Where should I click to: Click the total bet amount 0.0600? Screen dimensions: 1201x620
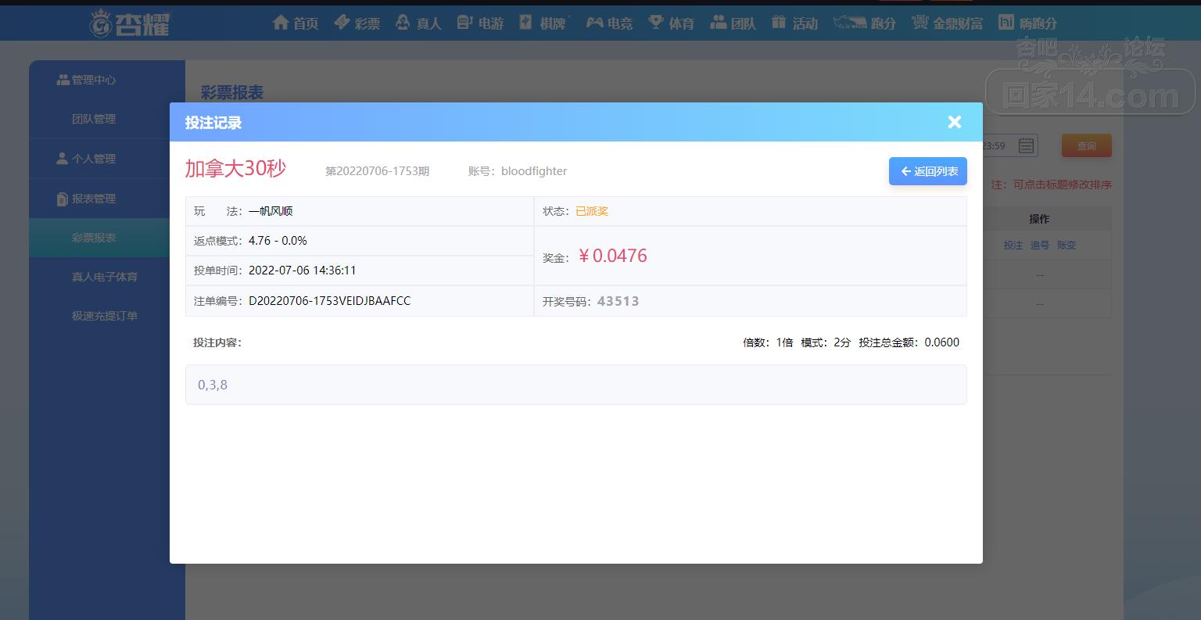point(941,342)
